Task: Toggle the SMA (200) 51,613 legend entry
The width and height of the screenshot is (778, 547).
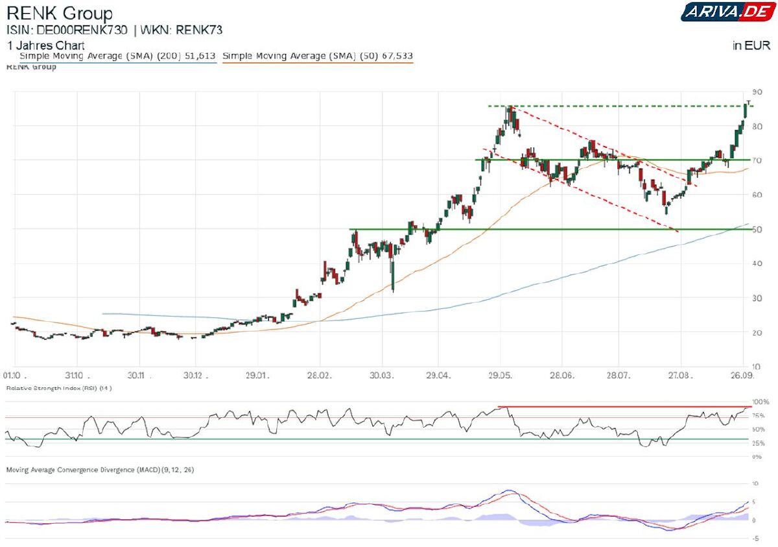Action: [117, 56]
